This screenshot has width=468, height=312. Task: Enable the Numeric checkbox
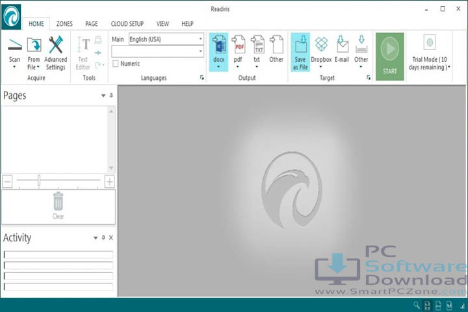coord(116,64)
